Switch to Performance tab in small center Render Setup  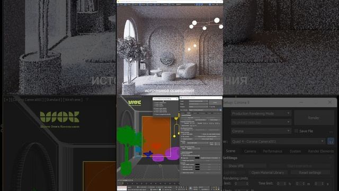pos(202,113)
